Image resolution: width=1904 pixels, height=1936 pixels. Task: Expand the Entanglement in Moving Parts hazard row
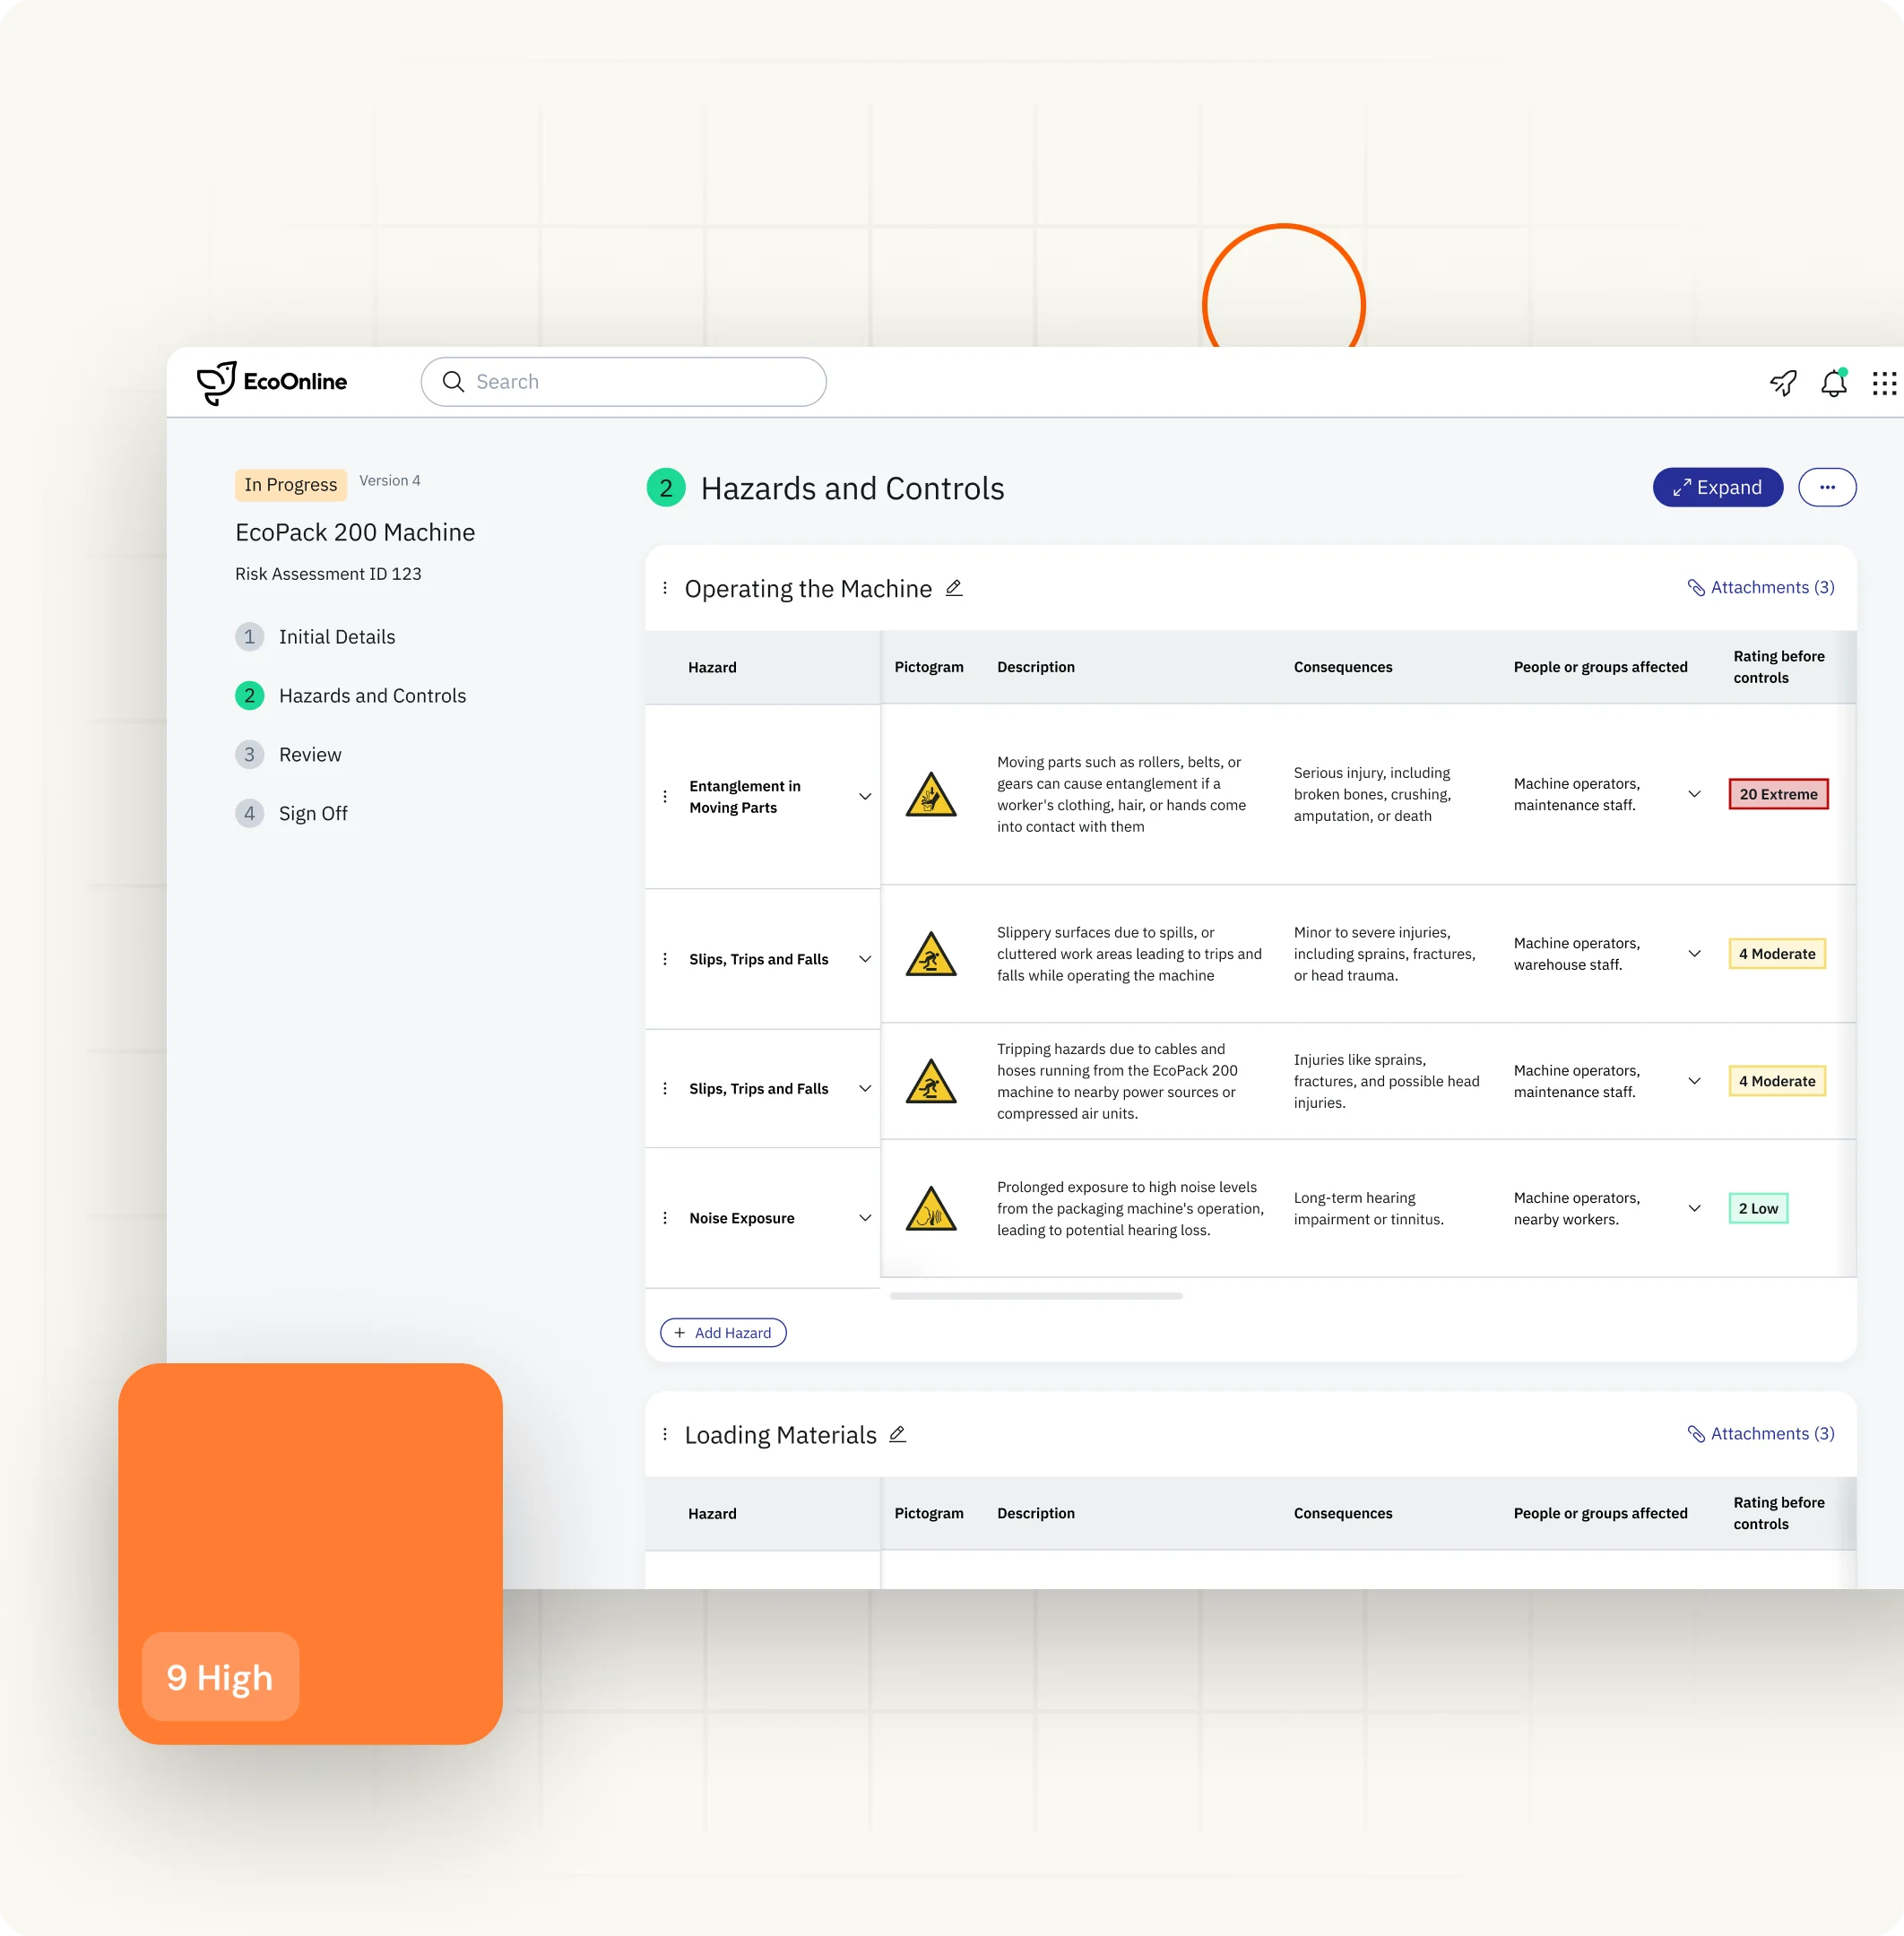tap(865, 796)
